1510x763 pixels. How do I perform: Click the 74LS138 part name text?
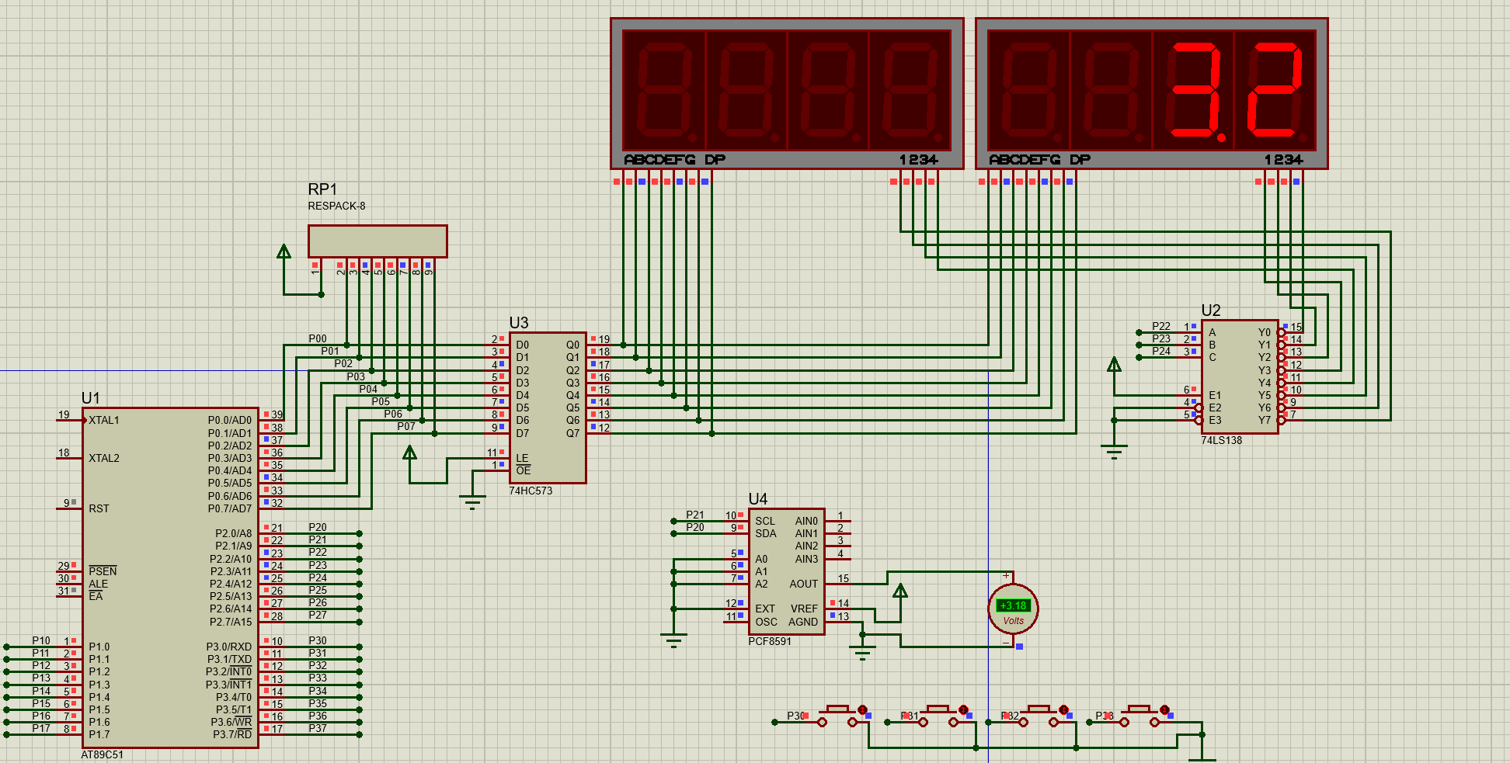coord(1221,440)
